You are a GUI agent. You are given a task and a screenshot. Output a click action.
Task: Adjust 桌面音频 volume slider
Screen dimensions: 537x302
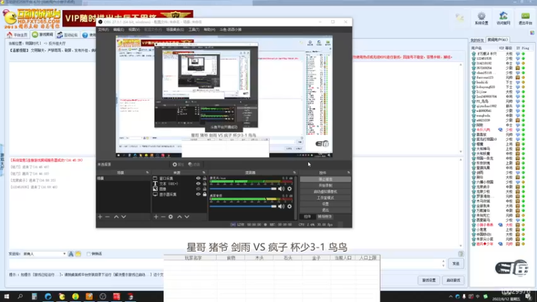point(243,206)
